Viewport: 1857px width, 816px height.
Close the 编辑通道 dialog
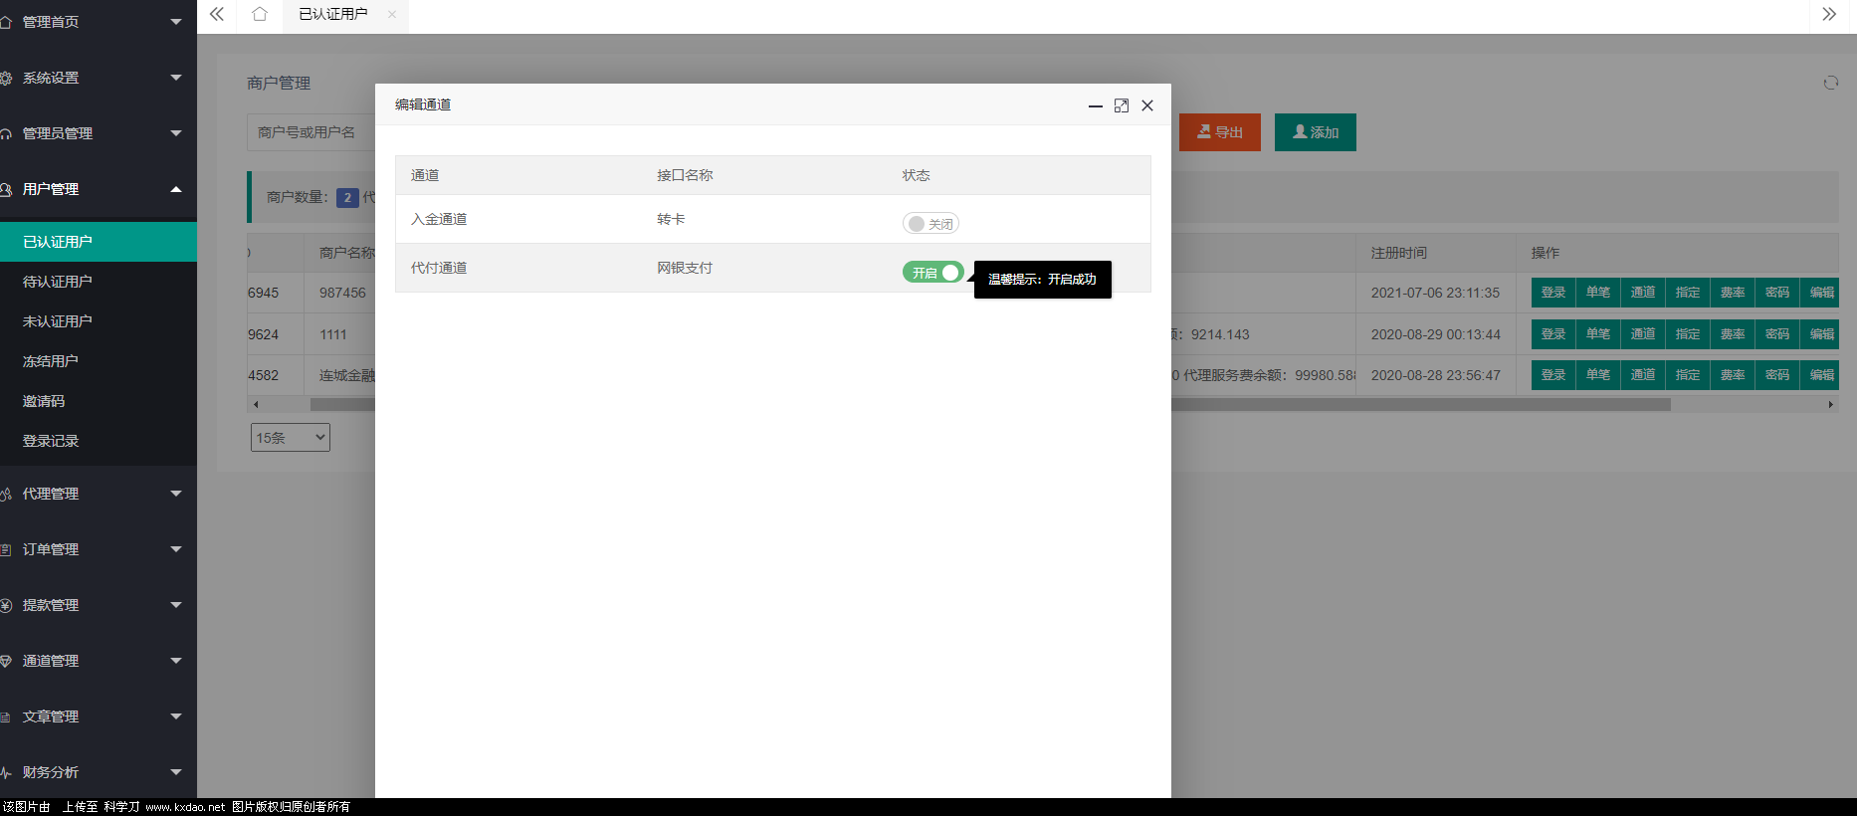pyautogui.click(x=1147, y=105)
